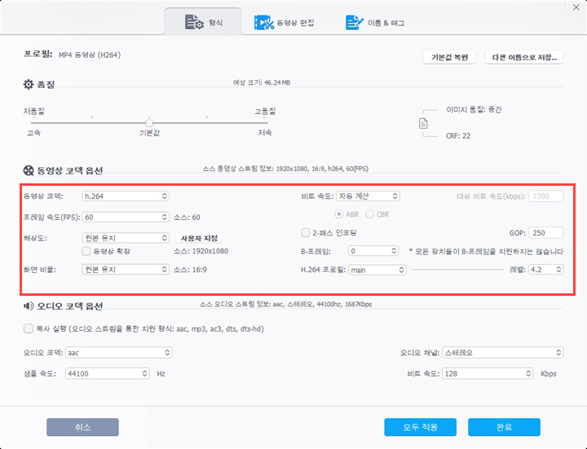
Task: Enable the 복사 실행 audio checkbox
Action: [x=29, y=328]
